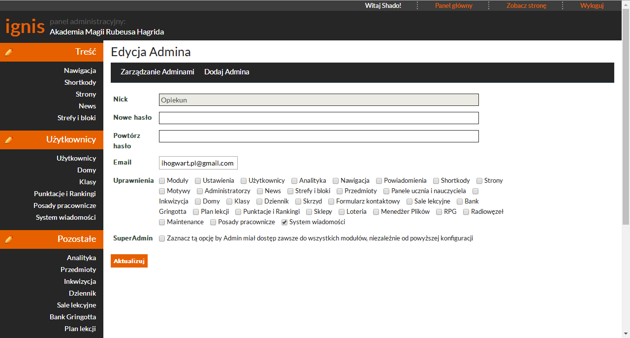This screenshot has width=630, height=338.
Task: Check the Menedżer Plików permission
Action: point(376,212)
